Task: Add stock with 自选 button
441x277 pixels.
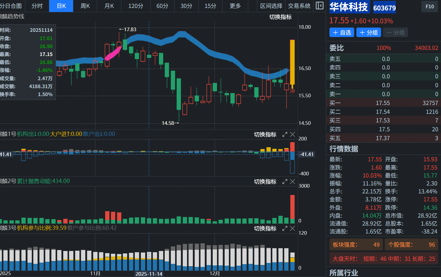Action: 342,32
